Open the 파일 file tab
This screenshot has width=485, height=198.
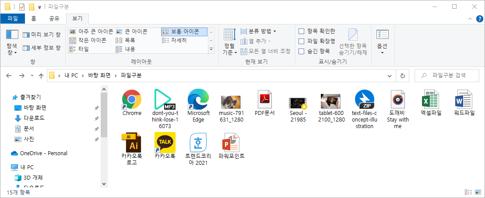[13, 18]
